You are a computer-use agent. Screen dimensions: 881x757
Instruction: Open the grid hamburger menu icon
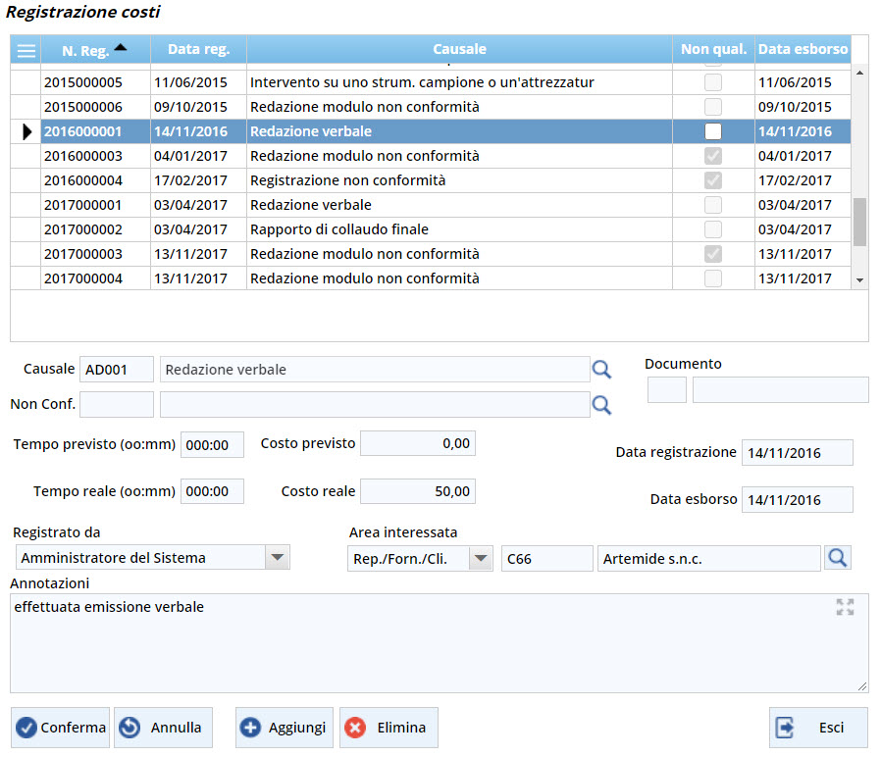coord(26,50)
